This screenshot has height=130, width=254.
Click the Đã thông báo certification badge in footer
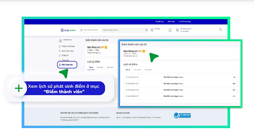point(182,115)
